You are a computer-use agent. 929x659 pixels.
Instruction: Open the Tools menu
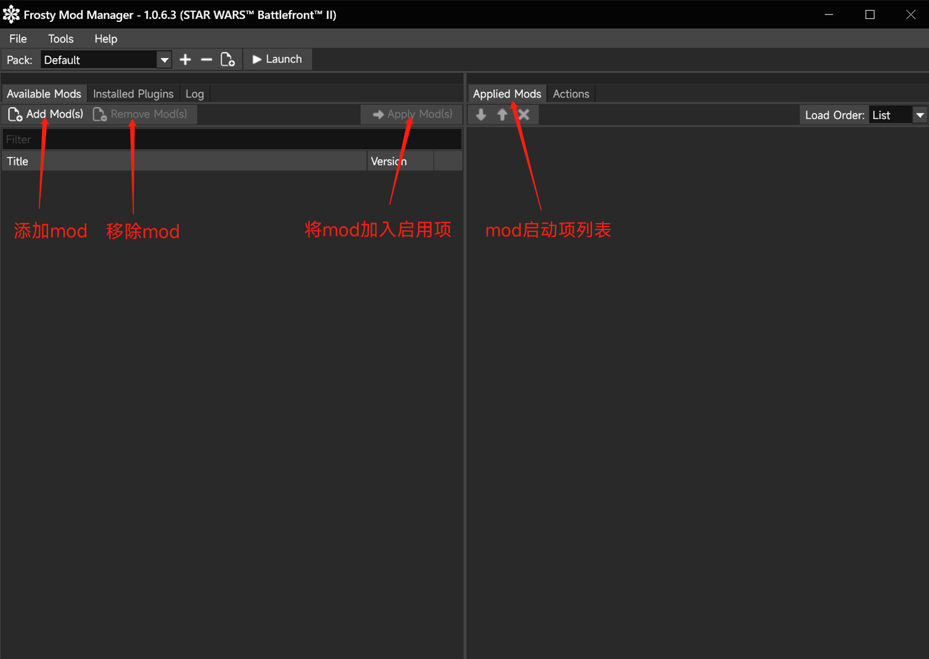coord(61,39)
